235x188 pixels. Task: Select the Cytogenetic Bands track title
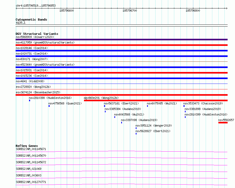[31, 20]
